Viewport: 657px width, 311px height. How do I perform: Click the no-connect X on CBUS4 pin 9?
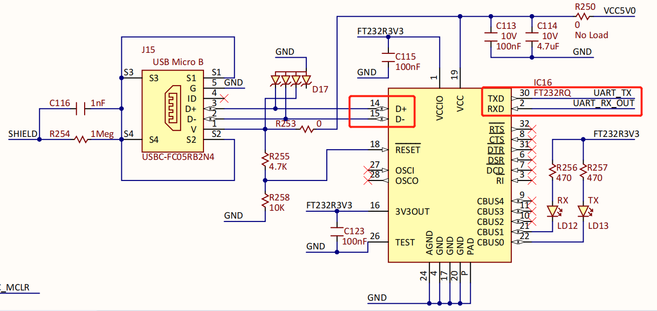point(533,201)
